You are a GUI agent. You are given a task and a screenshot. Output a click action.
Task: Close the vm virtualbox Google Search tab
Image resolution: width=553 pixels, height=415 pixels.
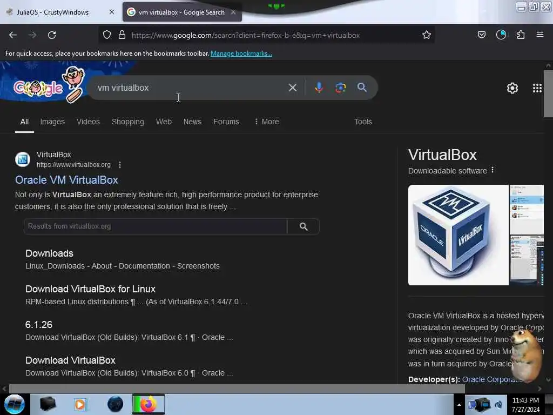click(x=233, y=12)
